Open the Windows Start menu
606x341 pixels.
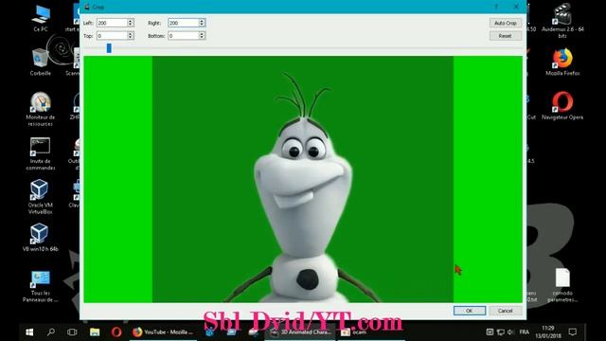click(x=29, y=332)
